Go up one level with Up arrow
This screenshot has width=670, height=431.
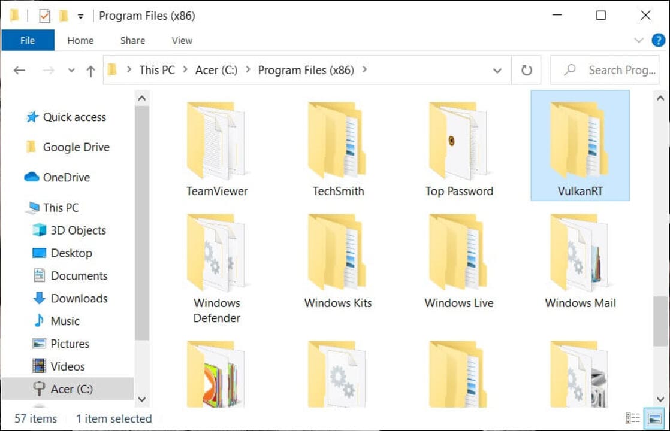[90, 71]
